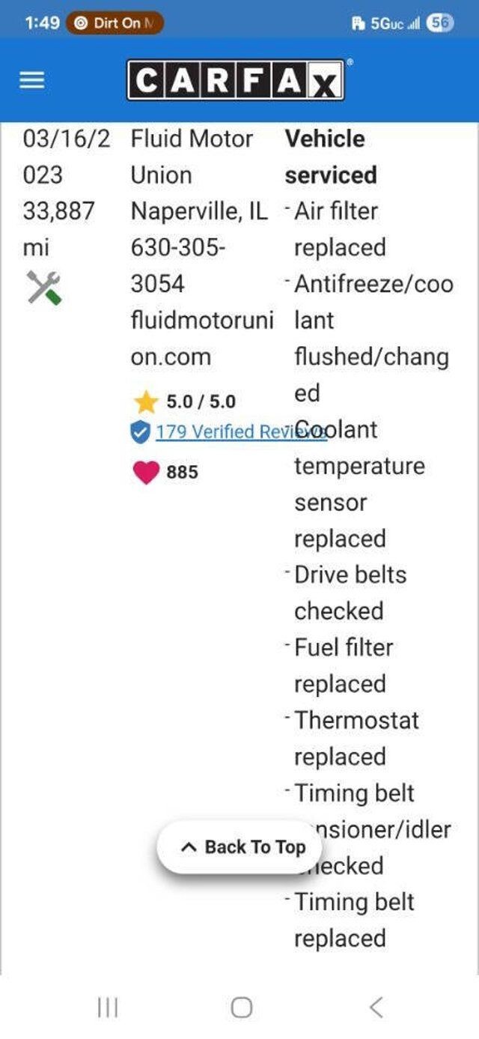Tap the blue verified shield icon
Viewport: 479px width, 1039px height.
pyautogui.click(x=140, y=432)
